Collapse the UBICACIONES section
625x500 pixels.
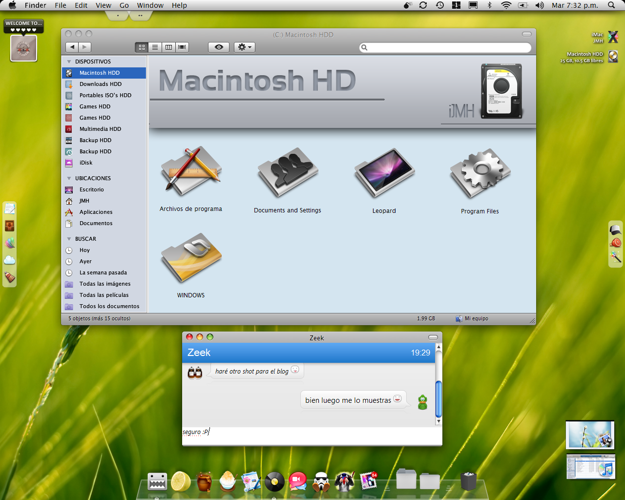tap(69, 178)
